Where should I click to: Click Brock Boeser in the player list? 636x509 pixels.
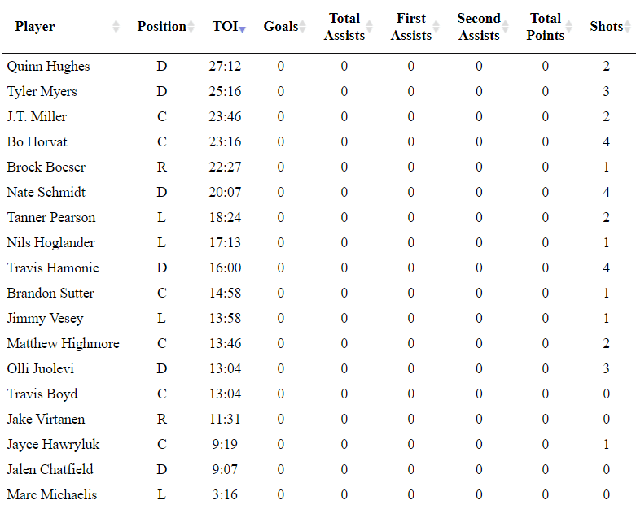pyautogui.click(x=46, y=167)
